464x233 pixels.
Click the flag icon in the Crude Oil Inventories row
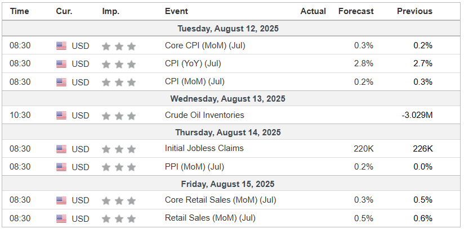coord(61,116)
